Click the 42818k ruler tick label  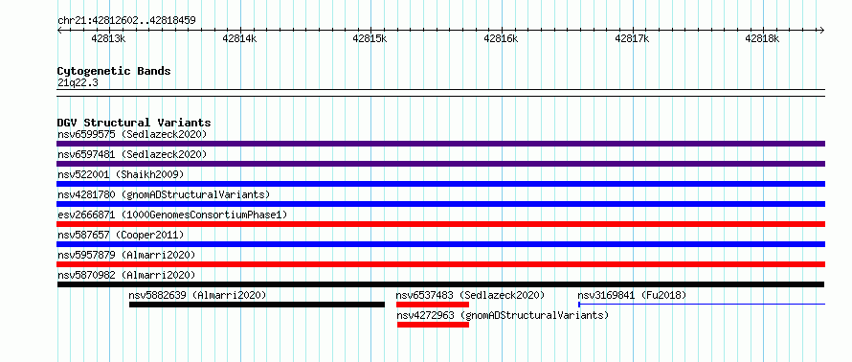(x=762, y=39)
